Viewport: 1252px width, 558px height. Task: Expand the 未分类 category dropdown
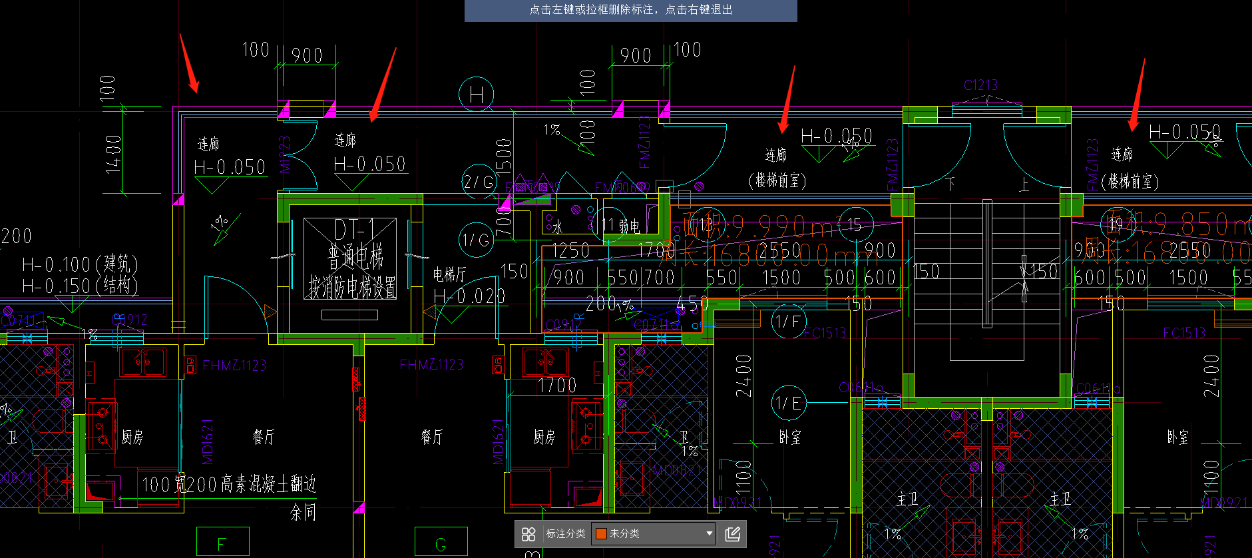pos(654,534)
